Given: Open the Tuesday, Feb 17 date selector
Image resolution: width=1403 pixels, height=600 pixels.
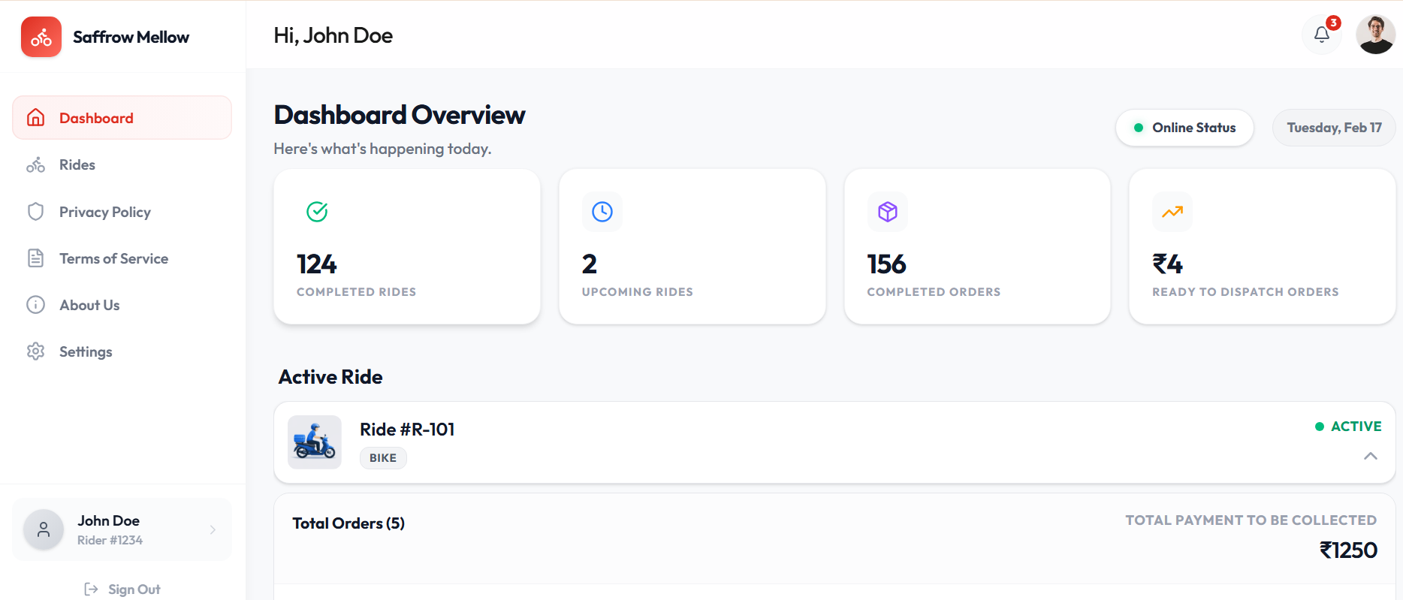Looking at the screenshot, I should pyautogui.click(x=1333, y=128).
